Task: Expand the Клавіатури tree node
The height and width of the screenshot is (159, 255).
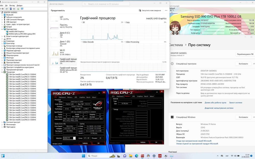Action: coord(2,41)
